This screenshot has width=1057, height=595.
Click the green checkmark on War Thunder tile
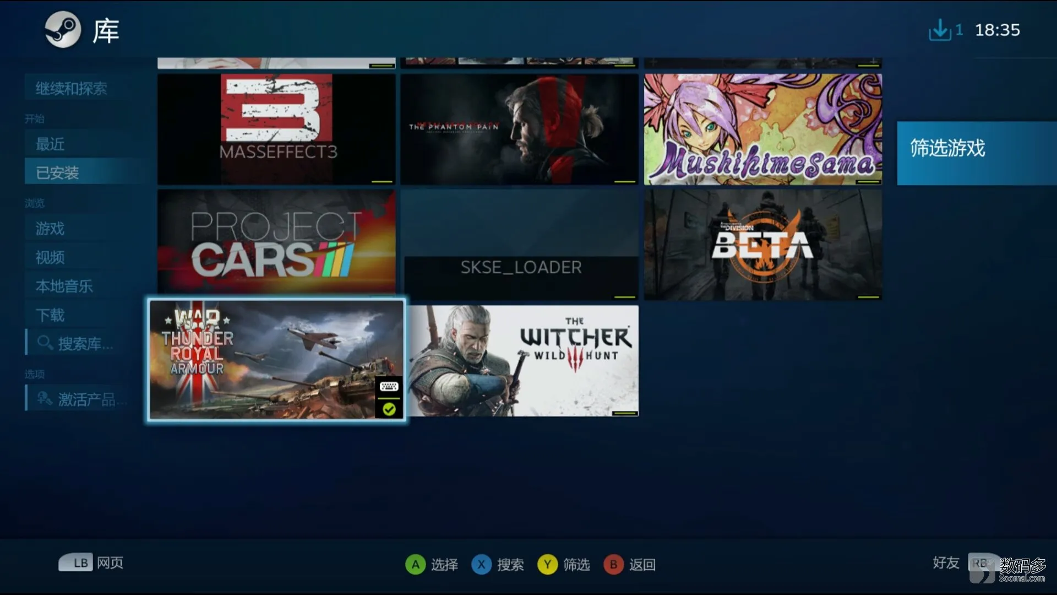(389, 409)
